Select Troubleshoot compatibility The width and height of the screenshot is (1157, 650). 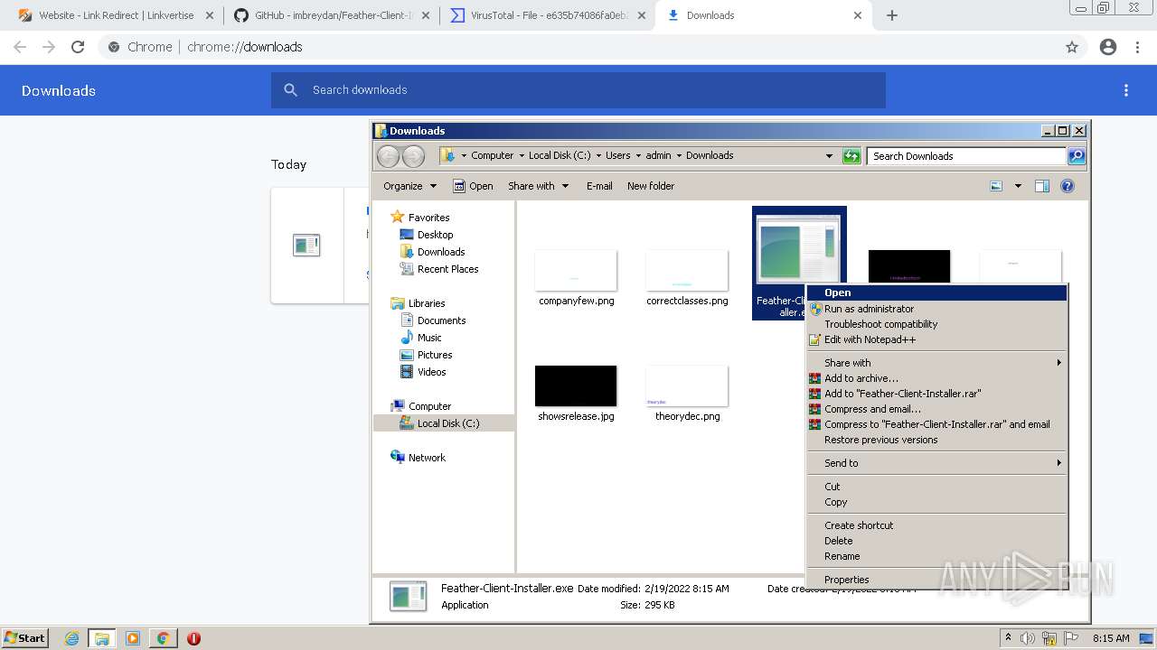(x=936, y=324)
